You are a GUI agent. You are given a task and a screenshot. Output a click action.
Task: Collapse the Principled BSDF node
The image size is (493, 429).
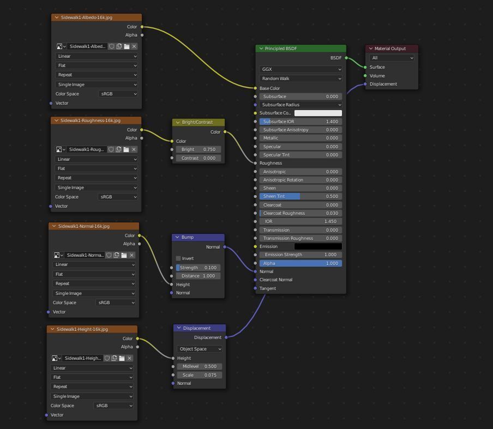click(x=261, y=49)
